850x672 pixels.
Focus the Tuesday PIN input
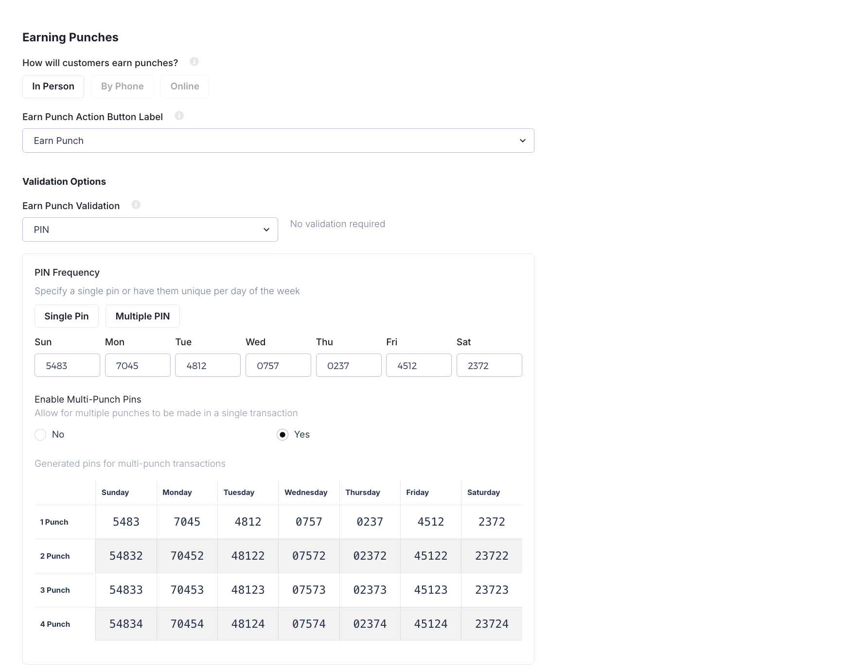pos(208,366)
